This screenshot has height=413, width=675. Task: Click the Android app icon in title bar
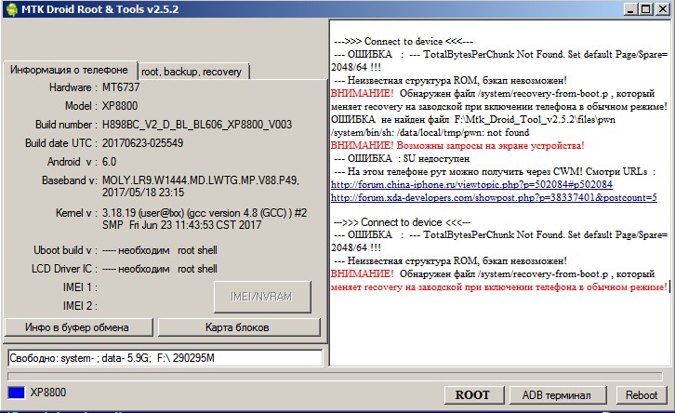[x=11, y=8]
